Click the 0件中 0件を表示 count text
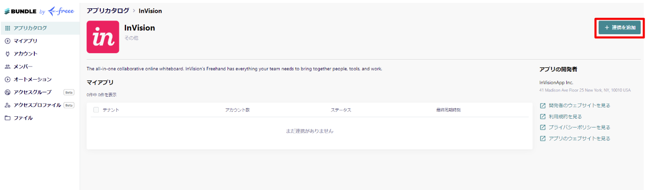 click(x=102, y=95)
